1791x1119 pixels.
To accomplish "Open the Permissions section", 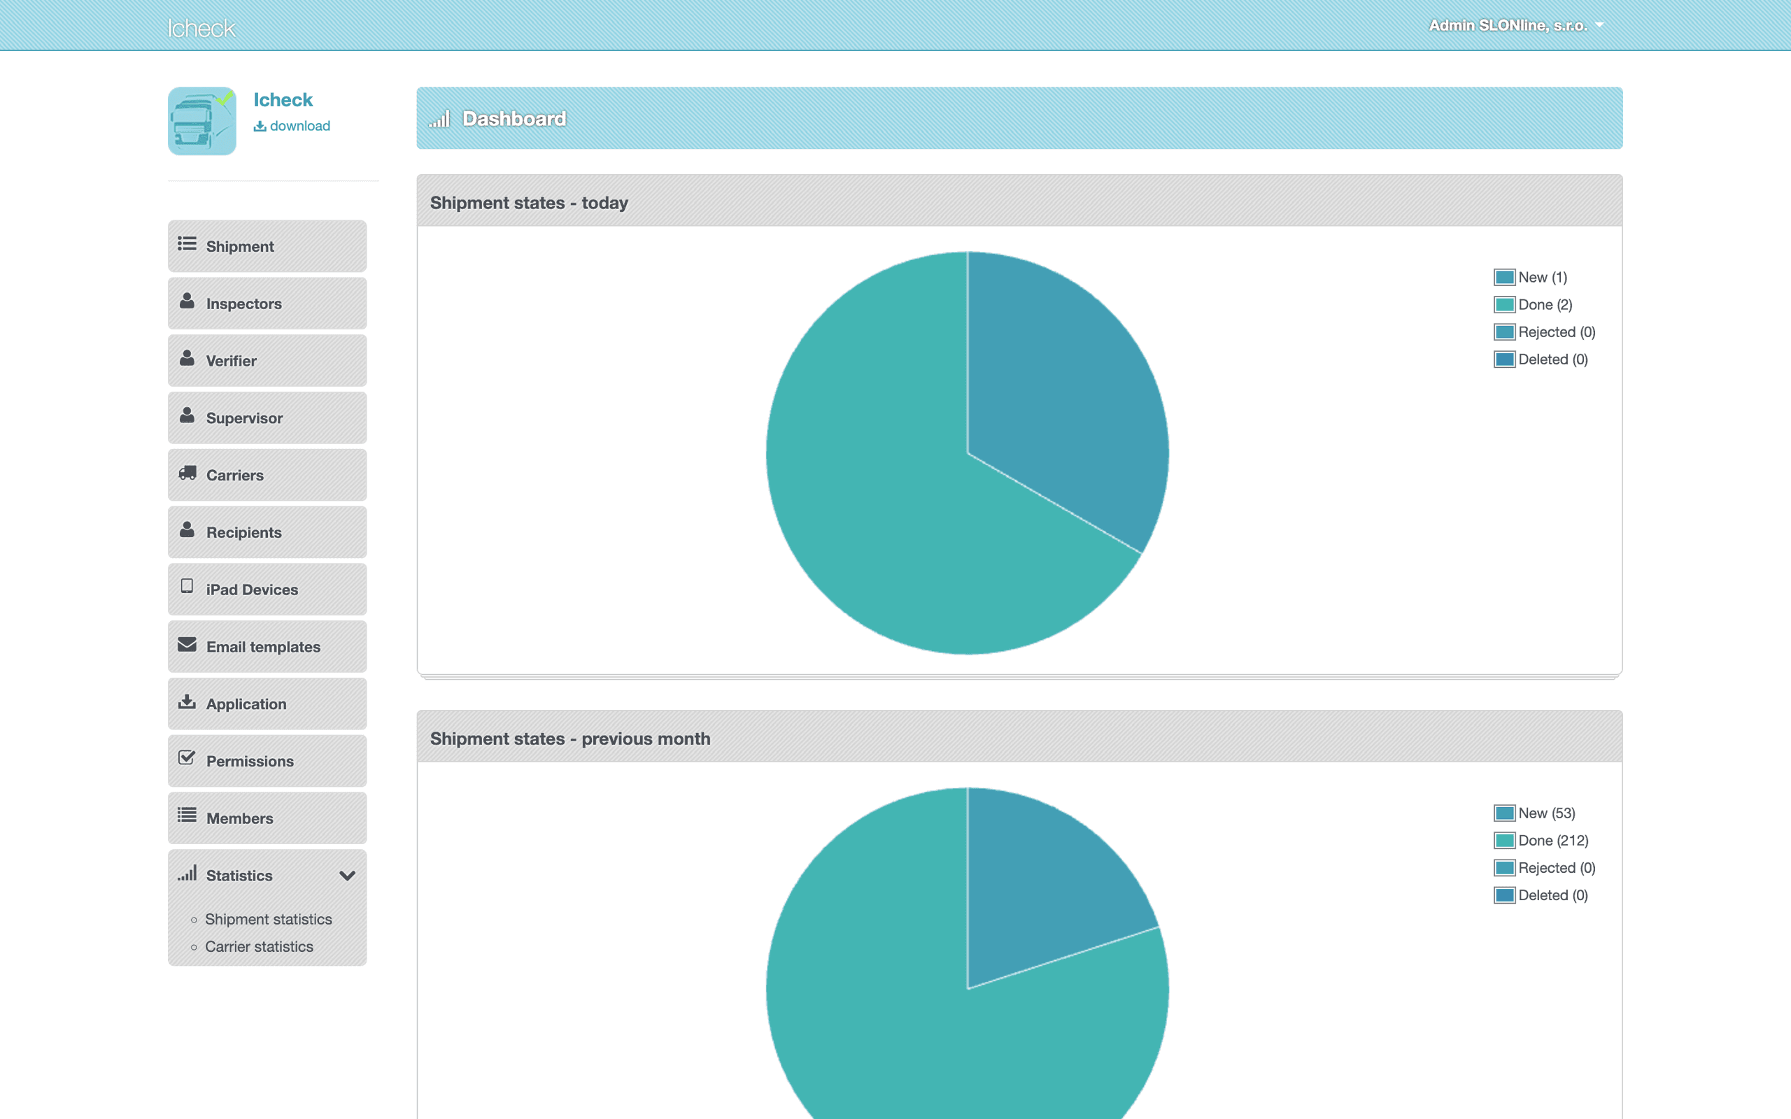I will 267,761.
